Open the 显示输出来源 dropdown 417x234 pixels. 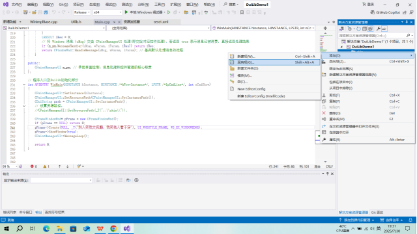click(x=61, y=180)
